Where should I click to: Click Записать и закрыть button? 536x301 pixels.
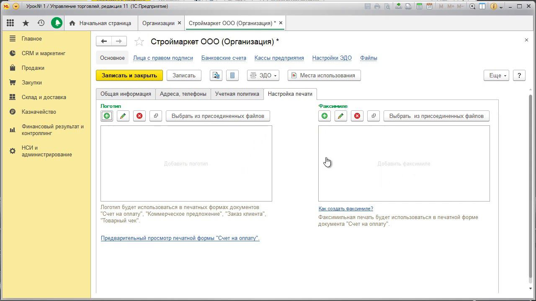point(129,75)
